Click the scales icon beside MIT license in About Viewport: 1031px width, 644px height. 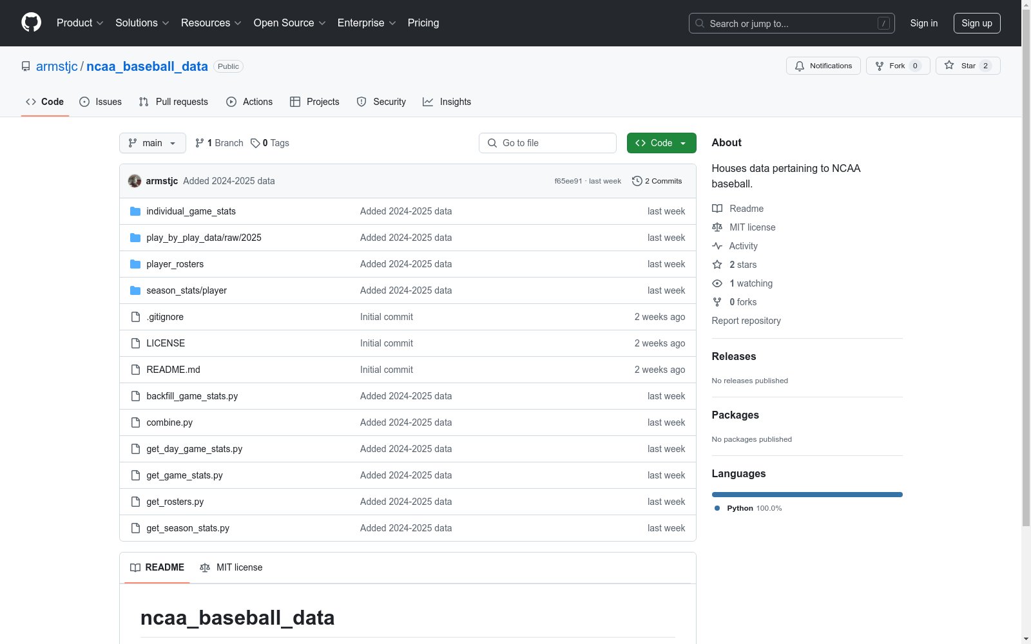717,227
